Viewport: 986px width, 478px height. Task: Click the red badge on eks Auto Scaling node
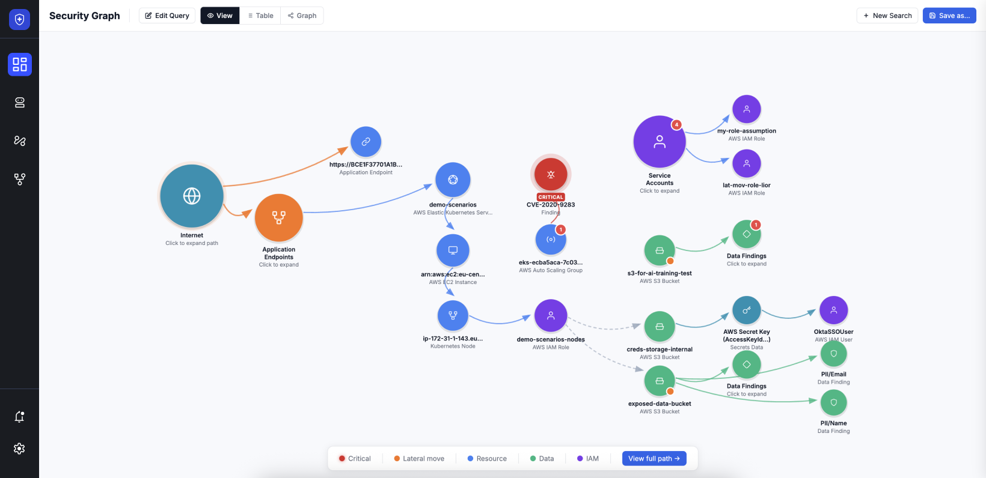click(560, 229)
